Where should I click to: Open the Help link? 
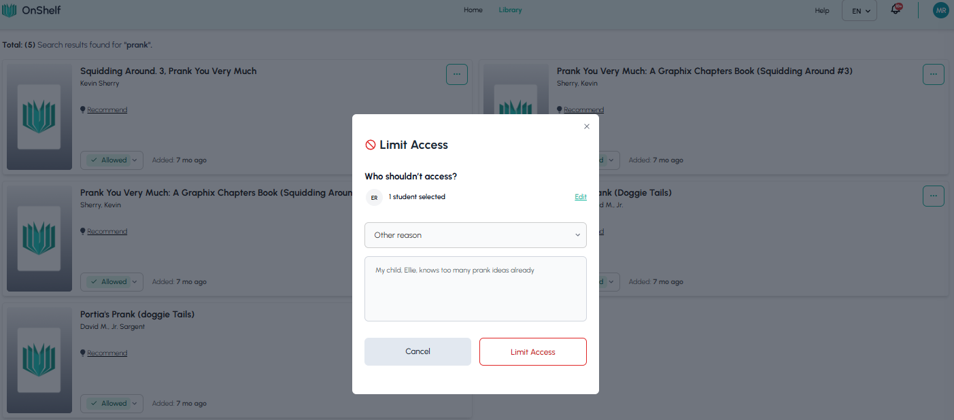click(822, 11)
